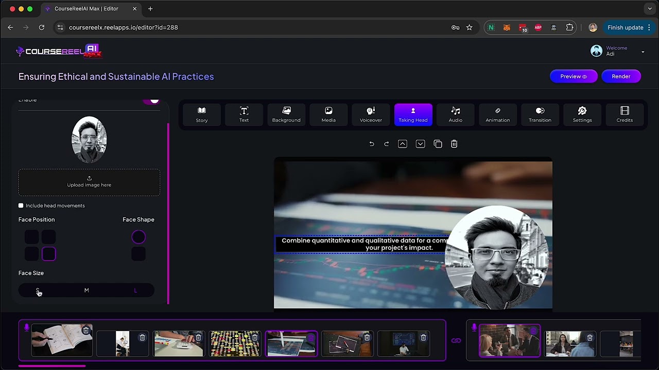Select bottom-right face position
The image size is (659, 370).
pos(48,254)
